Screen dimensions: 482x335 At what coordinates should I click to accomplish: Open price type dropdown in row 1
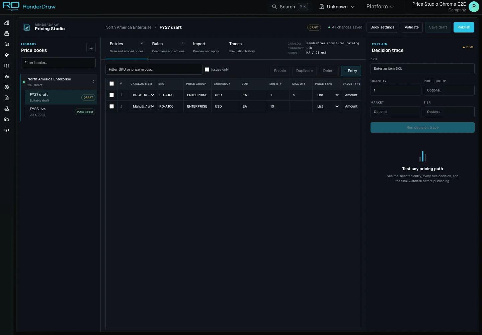[328, 95]
